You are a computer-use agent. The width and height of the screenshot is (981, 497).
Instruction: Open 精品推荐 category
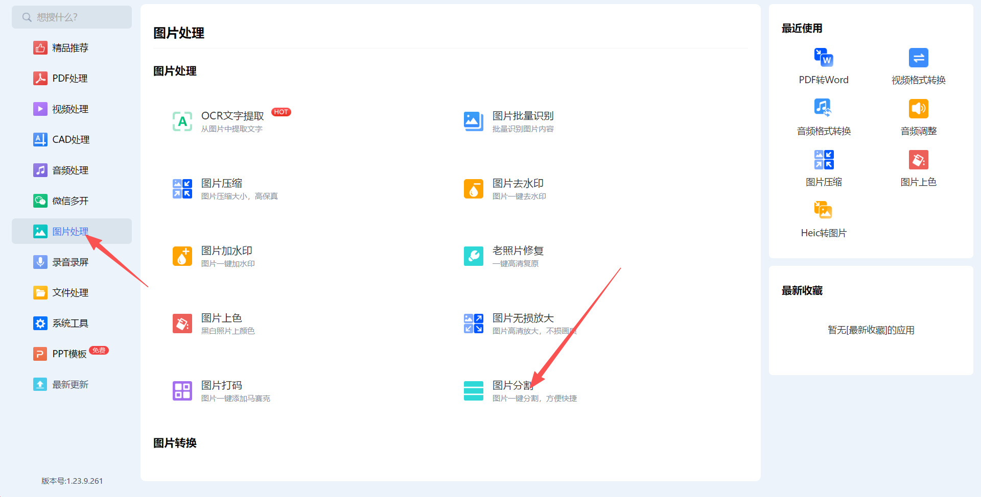pyautogui.click(x=72, y=48)
